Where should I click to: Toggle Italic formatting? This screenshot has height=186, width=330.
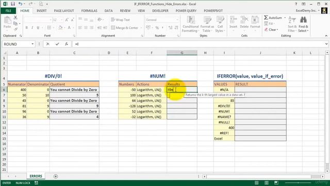tap(32, 27)
